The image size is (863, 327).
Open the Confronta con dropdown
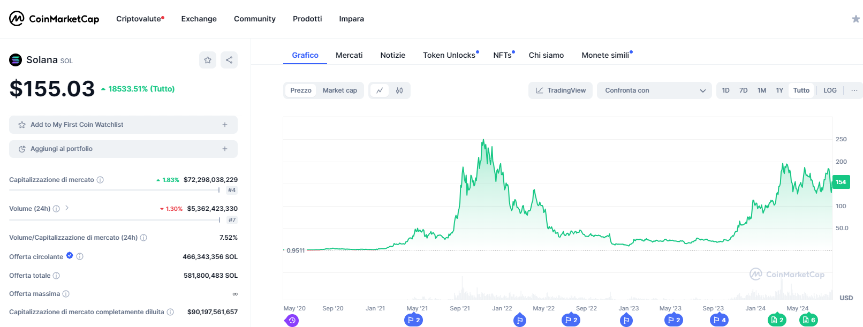click(x=654, y=90)
